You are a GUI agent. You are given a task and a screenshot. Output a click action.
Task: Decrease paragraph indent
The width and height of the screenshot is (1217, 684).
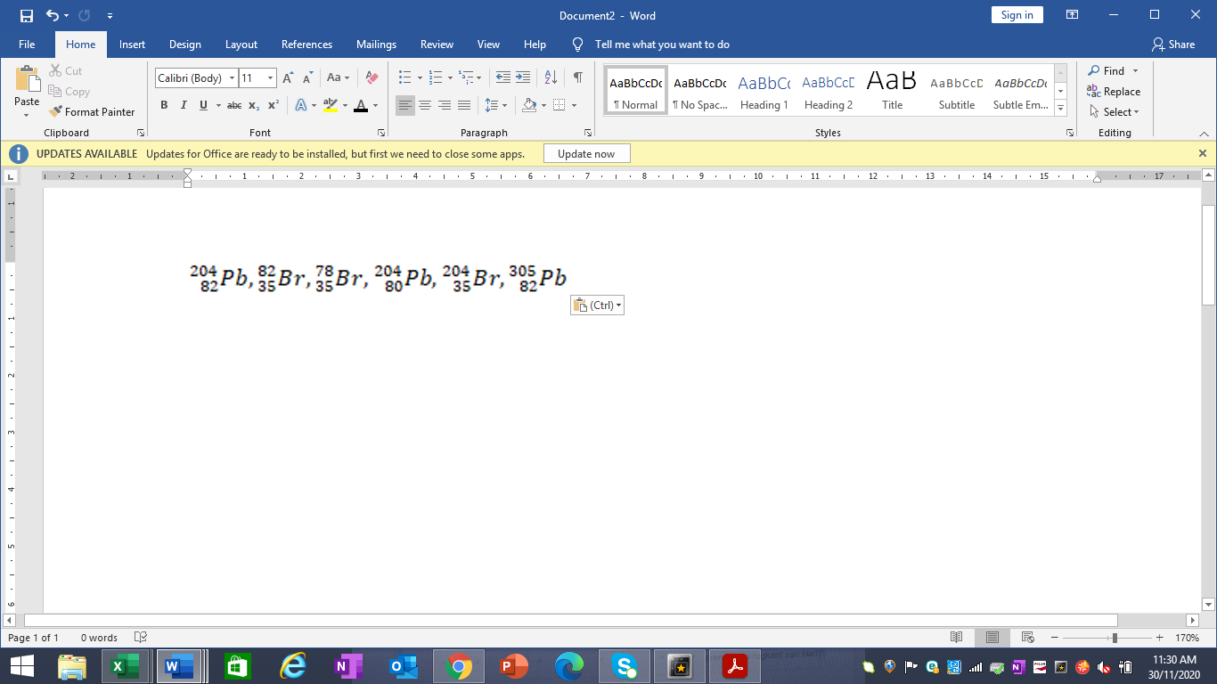click(503, 77)
